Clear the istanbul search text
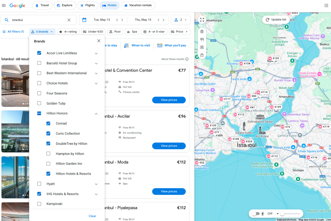331x221 pixels. [69, 20]
